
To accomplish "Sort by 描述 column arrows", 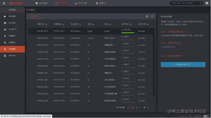I will point(110,24).
